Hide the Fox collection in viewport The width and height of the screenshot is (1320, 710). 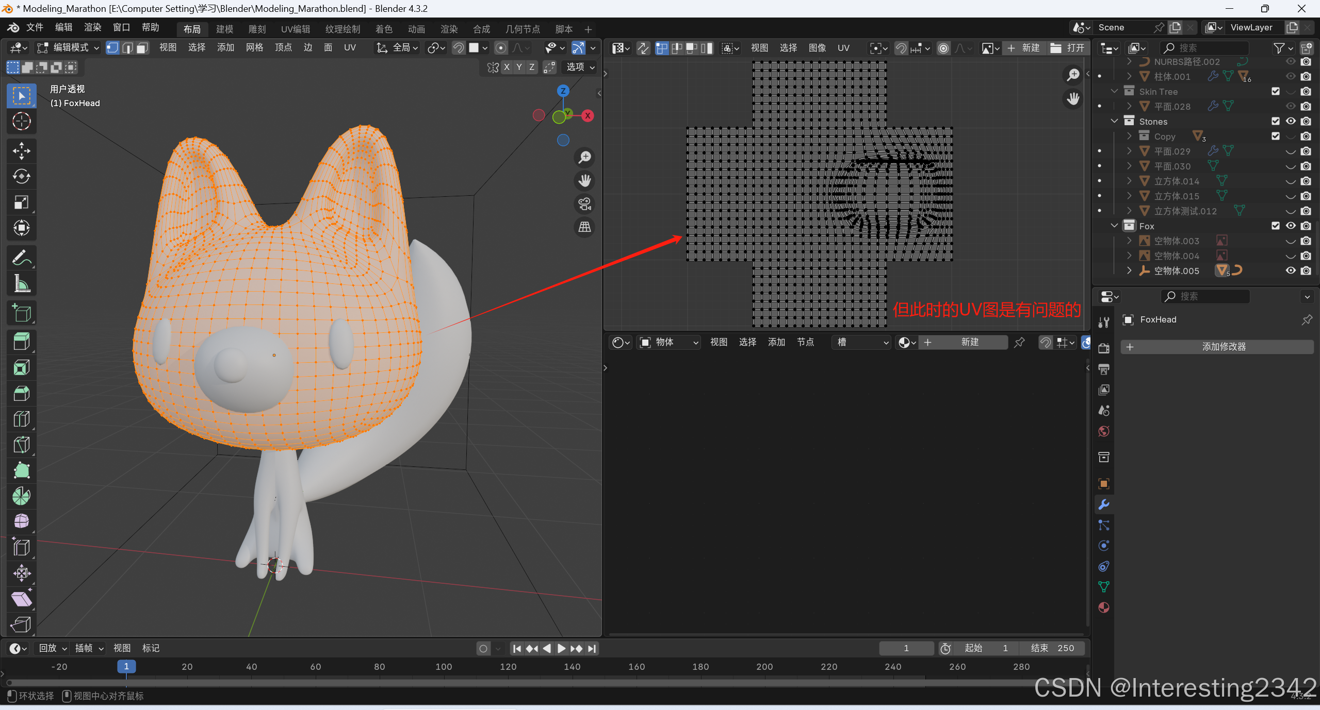coord(1291,226)
